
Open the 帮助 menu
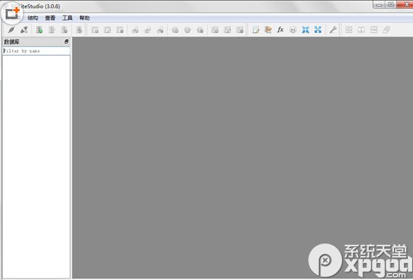click(x=84, y=18)
